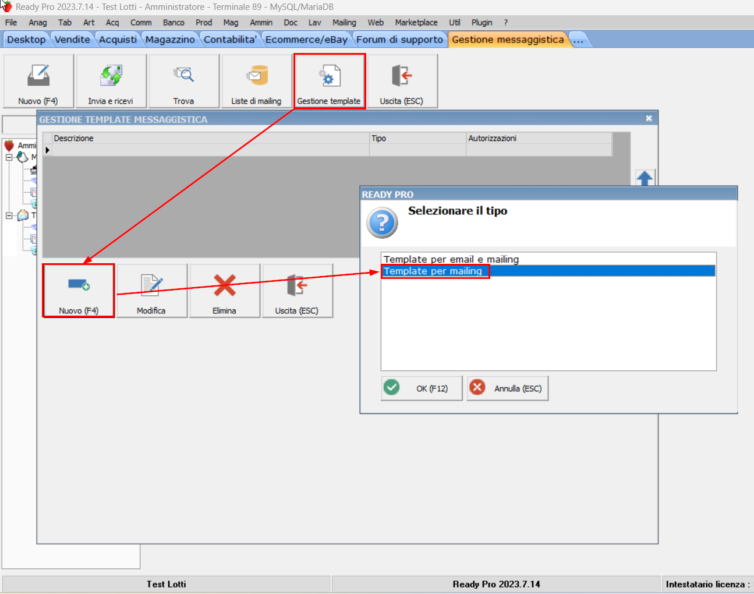This screenshot has height=594, width=754.
Task: Open the Trova search tool
Action: pos(184,81)
